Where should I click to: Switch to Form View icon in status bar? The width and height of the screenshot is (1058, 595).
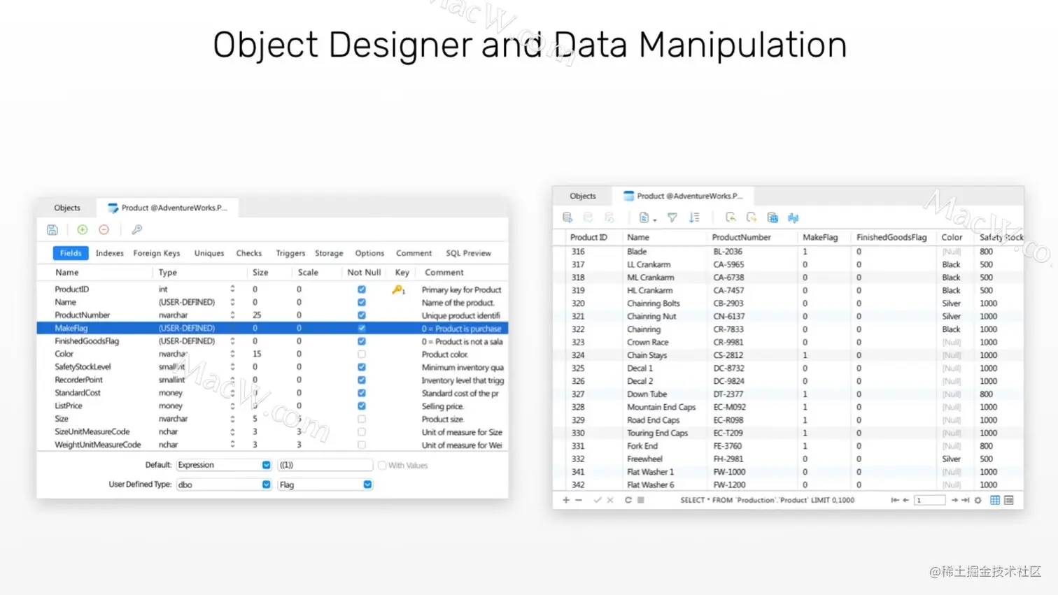coord(1009,500)
